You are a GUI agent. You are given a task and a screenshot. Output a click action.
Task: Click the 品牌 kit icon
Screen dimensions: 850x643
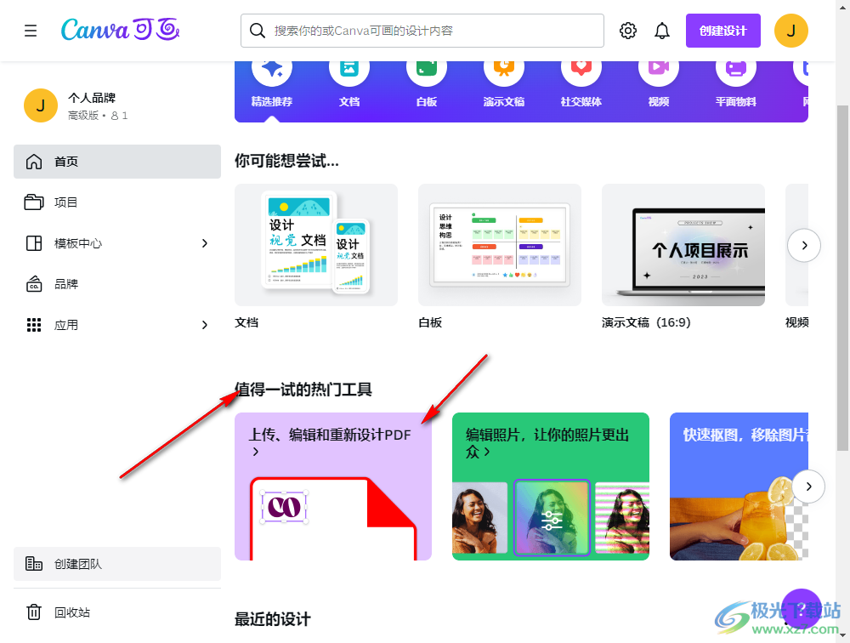coord(34,284)
